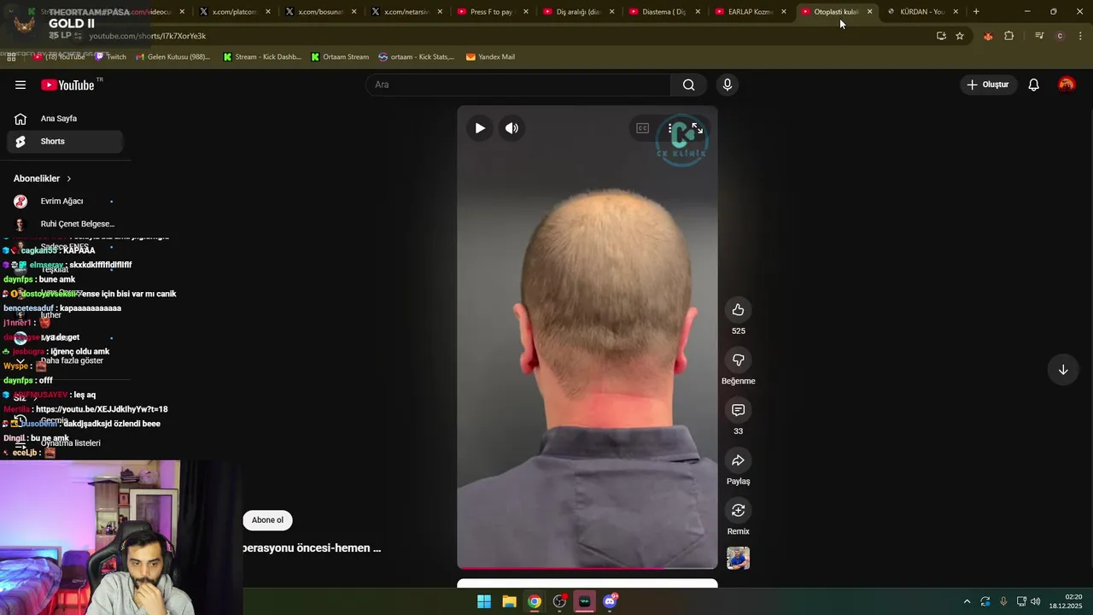Open ortaam - Kick Stats bookmark
This screenshot has height=615, width=1093.
tap(417, 57)
